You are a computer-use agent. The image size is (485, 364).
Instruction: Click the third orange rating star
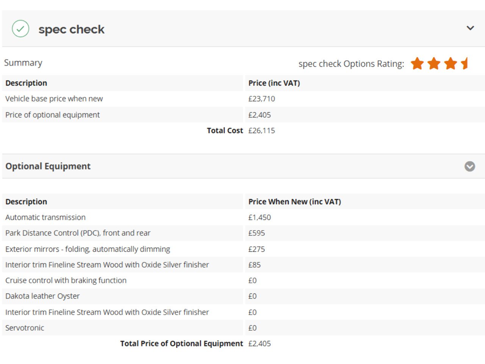[451, 63]
